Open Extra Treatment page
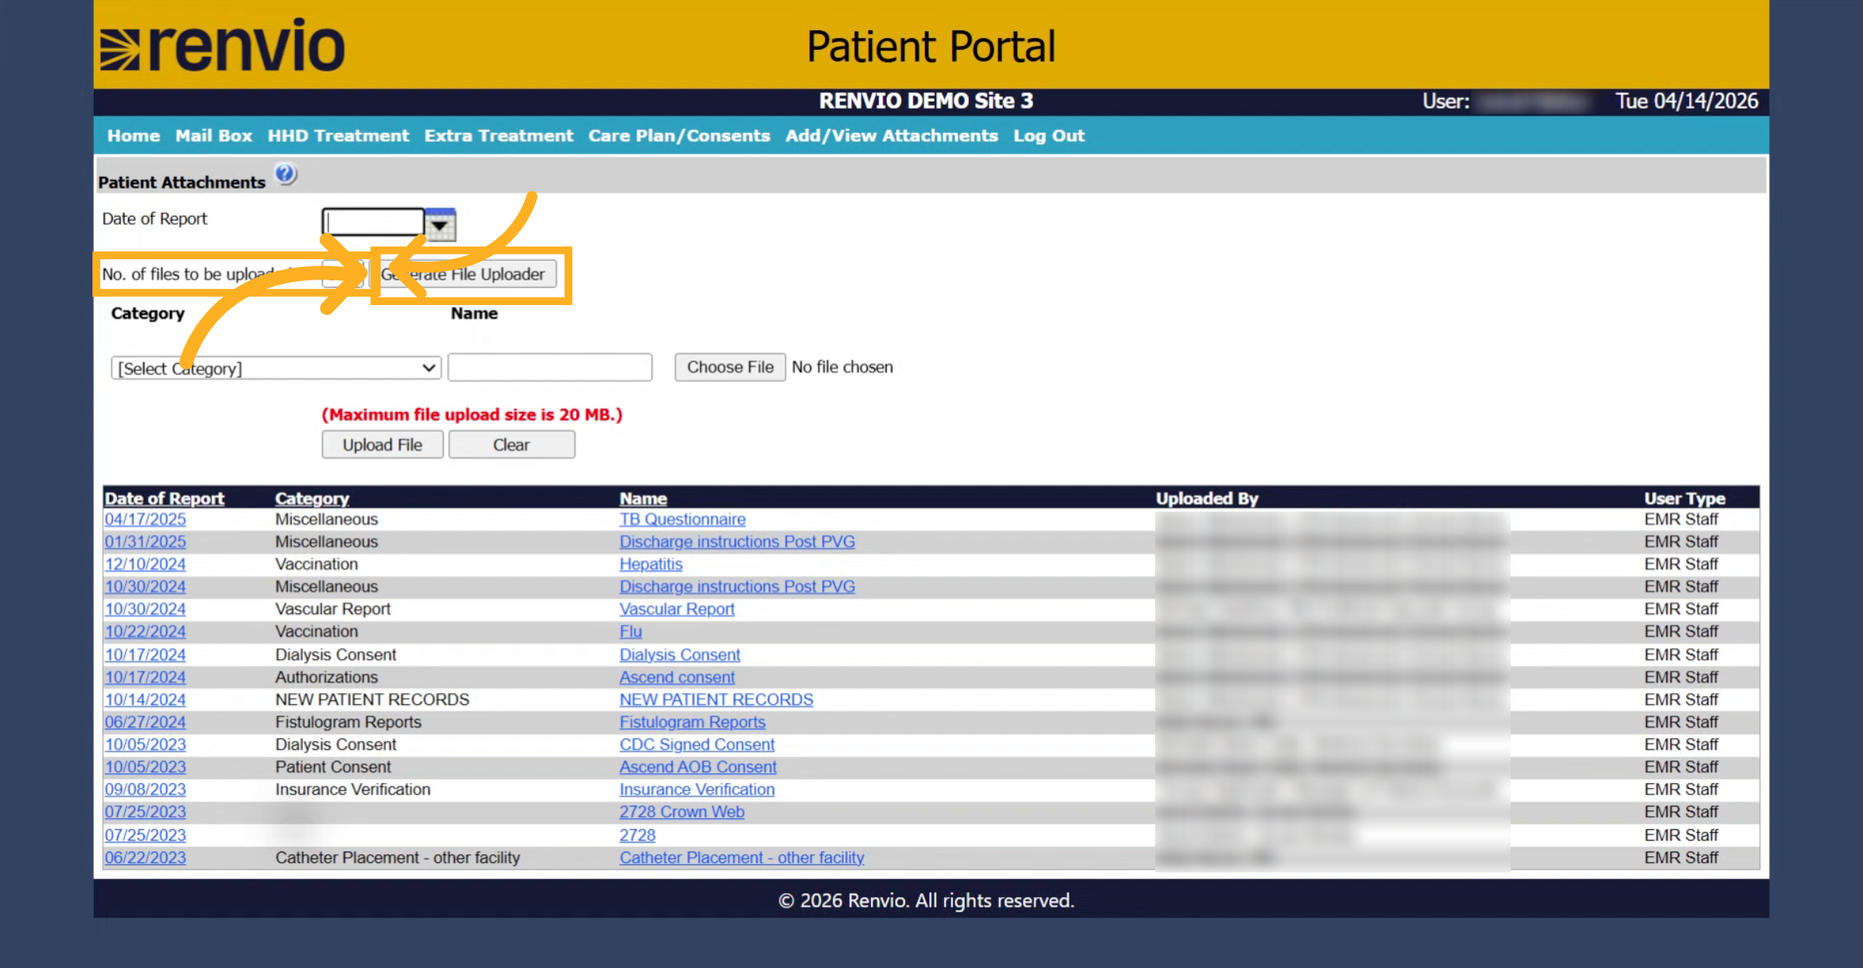Viewport: 1863px width, 968px height. pyautogui.click(x=498, y=136)
